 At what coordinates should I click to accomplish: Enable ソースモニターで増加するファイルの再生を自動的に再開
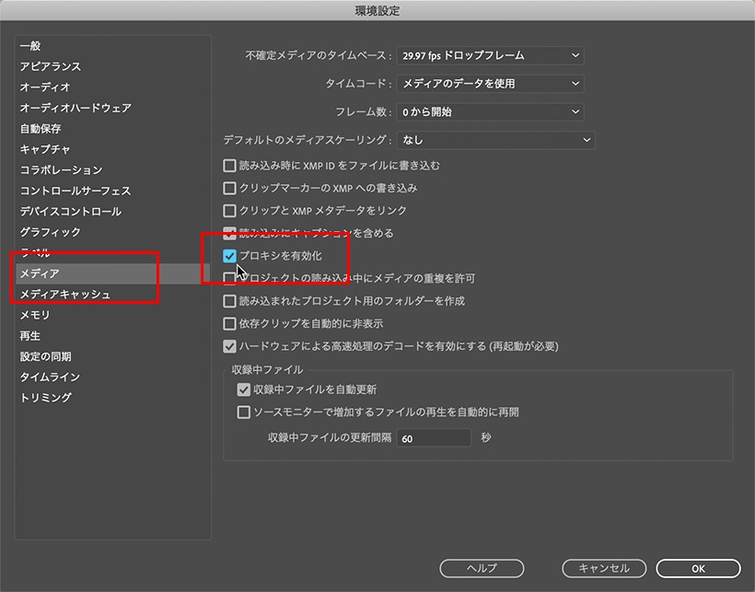(244, 412)
